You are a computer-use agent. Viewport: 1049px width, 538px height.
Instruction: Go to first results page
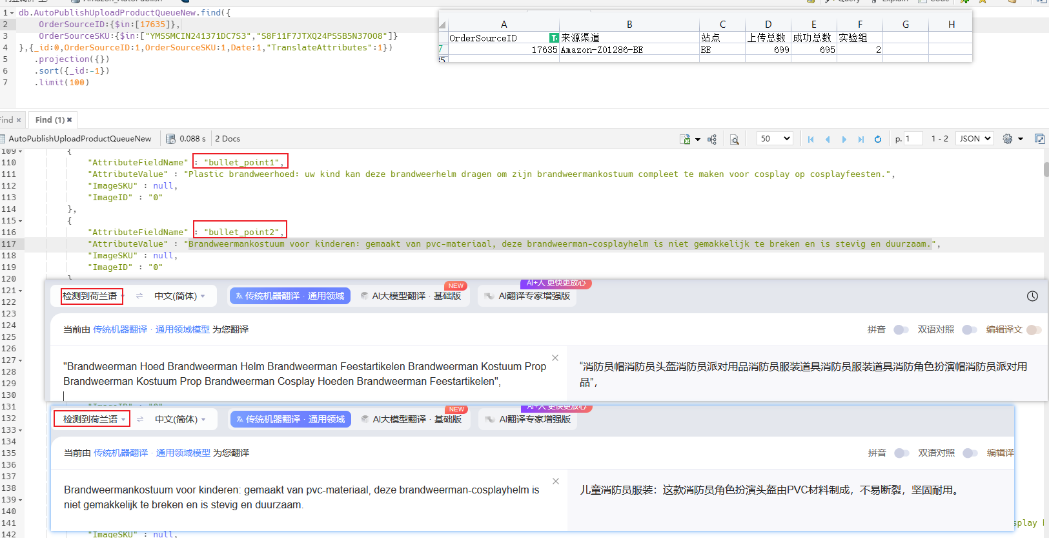click(x=811, y=139)
